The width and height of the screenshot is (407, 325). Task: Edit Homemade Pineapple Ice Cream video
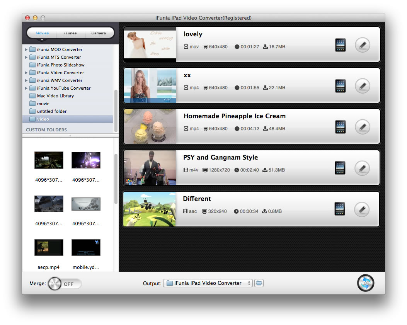pos(362,127)
